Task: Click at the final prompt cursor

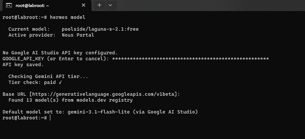Action: click(50, 118)
